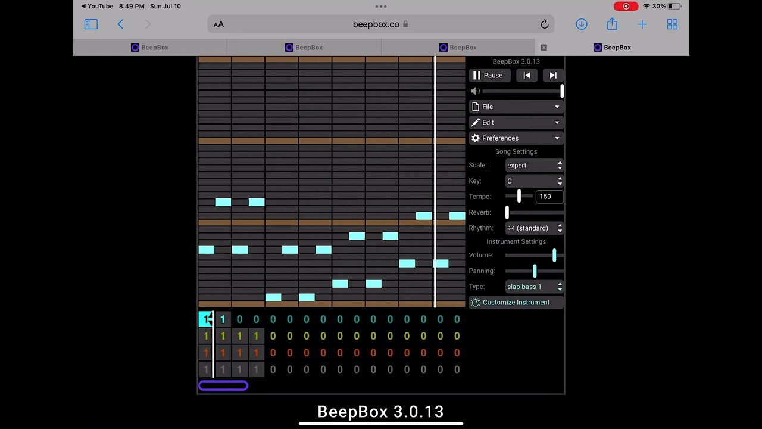This screenshot has height=429, width=762.
Task: Open the Preferences menu
Action: (x=516, y=138)
